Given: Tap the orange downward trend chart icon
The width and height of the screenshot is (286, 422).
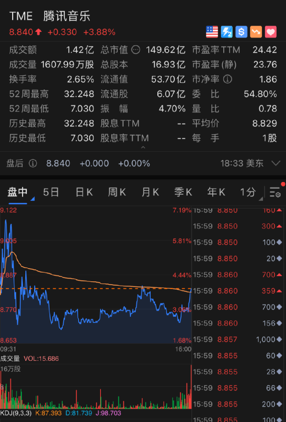Looking at the screenshot, I should click(x=256, y=32).
